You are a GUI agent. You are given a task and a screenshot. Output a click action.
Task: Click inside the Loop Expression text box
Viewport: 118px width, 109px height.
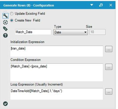point(56,94)
